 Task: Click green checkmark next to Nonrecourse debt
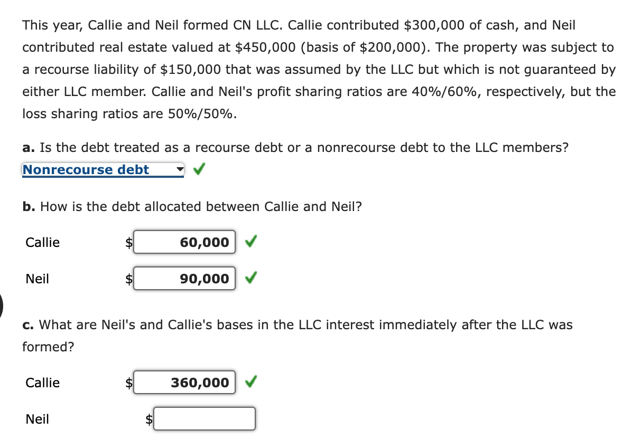(x=199, y=169)
